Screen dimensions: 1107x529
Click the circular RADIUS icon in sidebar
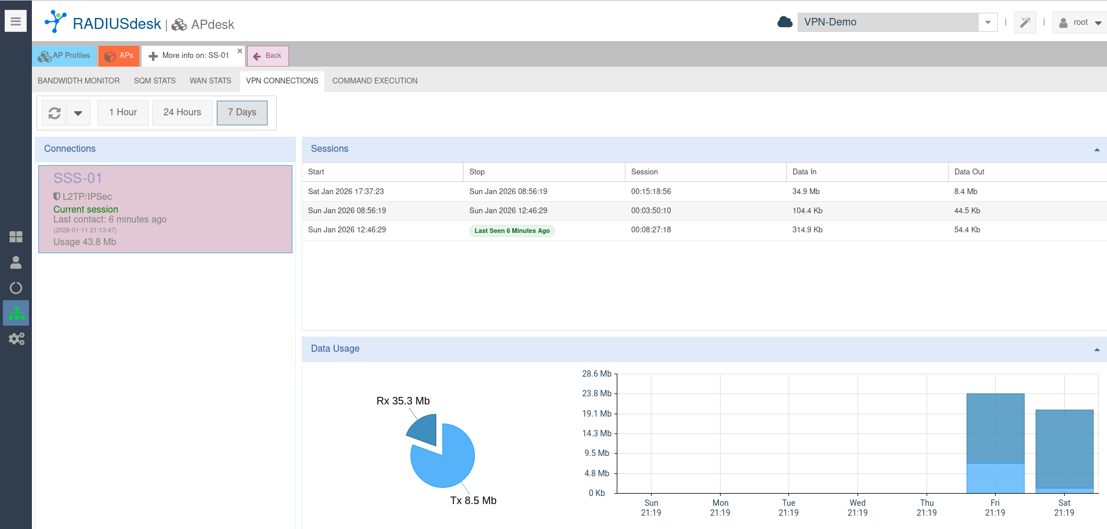click(x=16, y=288)
